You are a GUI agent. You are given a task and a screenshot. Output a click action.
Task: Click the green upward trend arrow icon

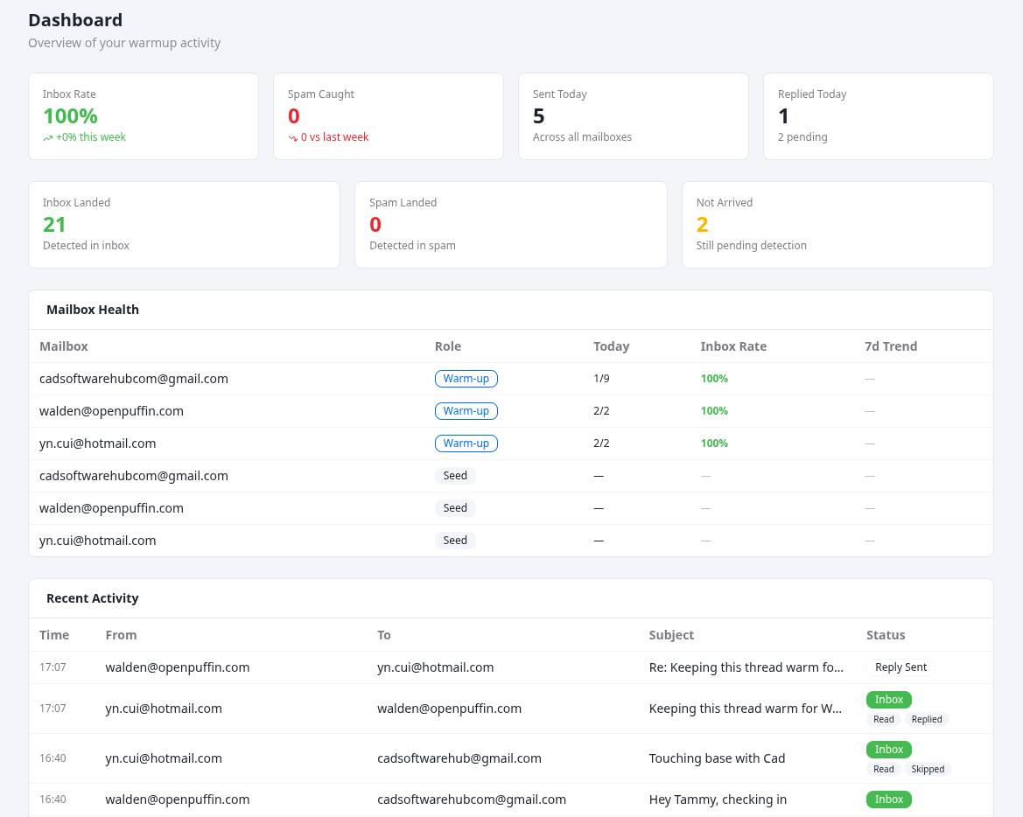click(x=46, y=137)
